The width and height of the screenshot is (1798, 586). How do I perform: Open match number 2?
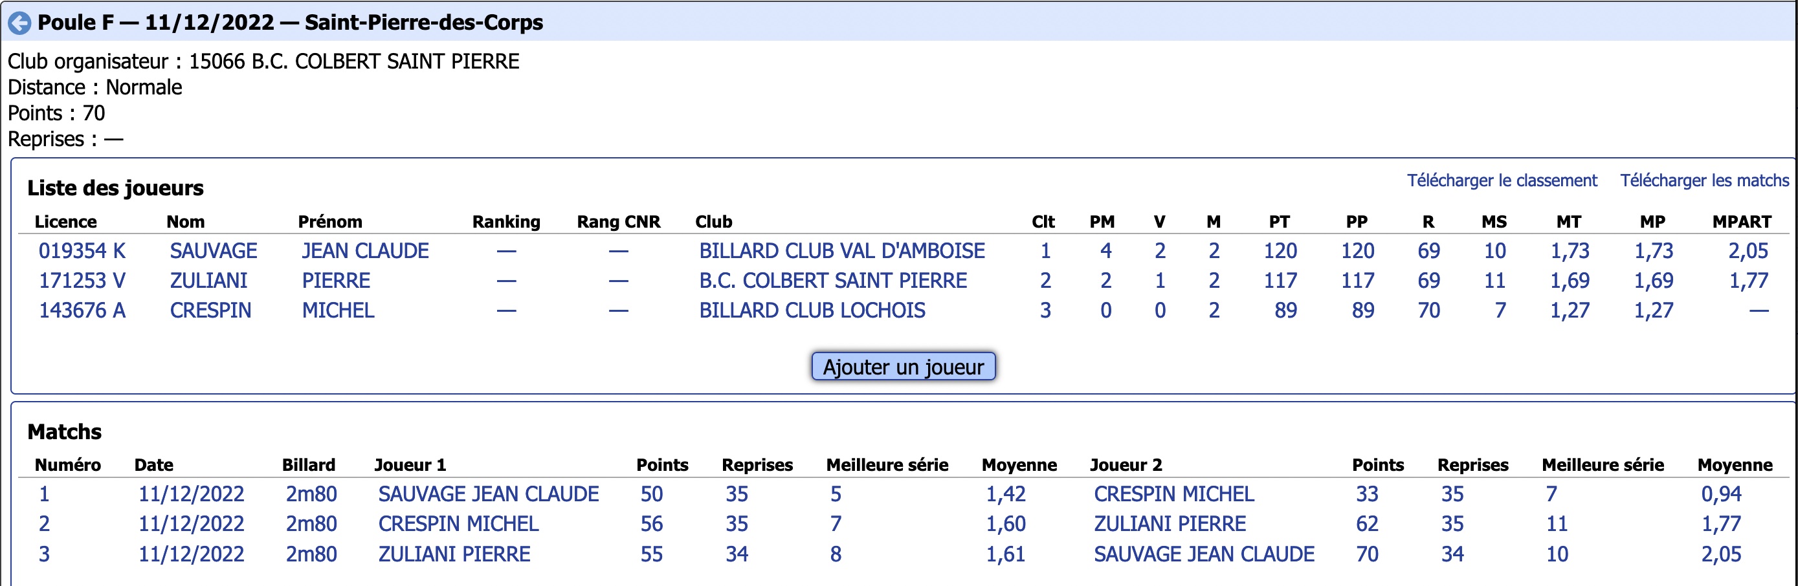click(x=44, y=524)
